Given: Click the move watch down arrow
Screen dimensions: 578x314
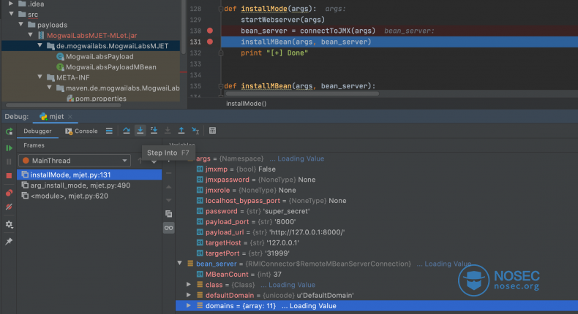Looking at the screenshot, I should click(x=168, y=200).
